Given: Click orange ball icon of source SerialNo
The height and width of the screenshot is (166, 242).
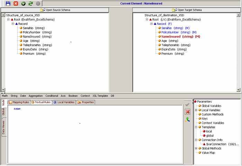Looking at the screenshot, I should pyautogui.click(x=21, y=28).
